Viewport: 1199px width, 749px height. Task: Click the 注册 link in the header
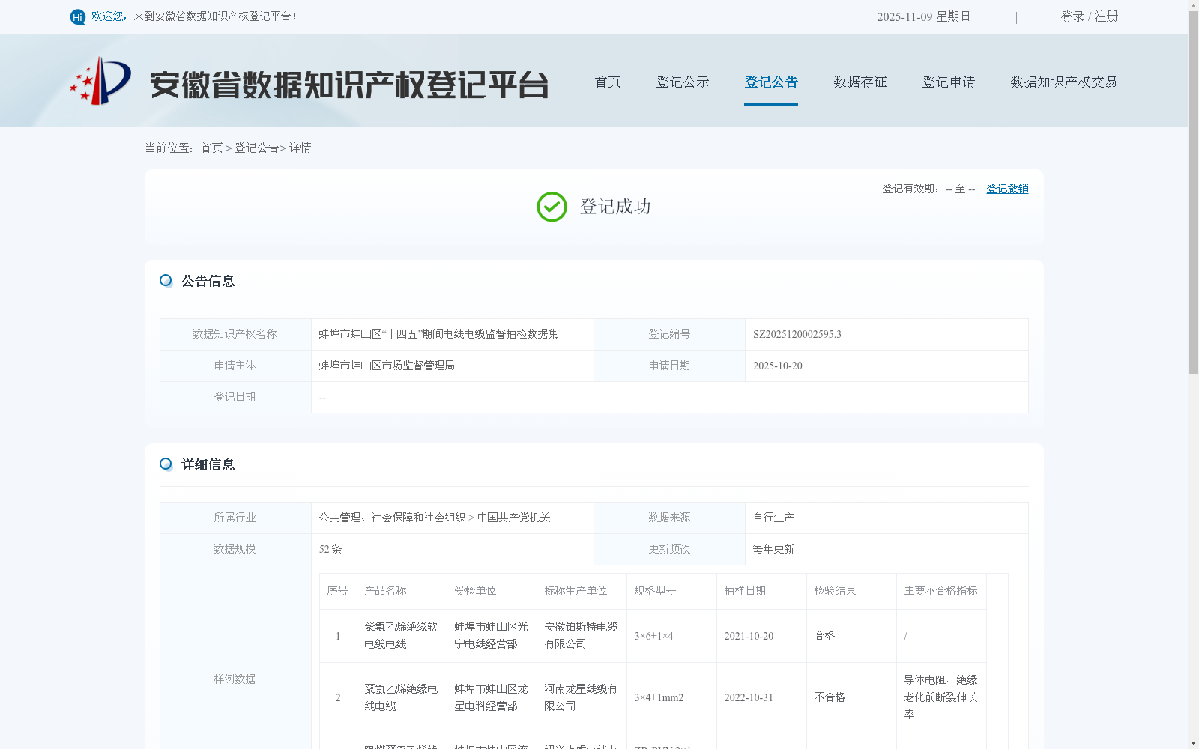[1106, 16]
